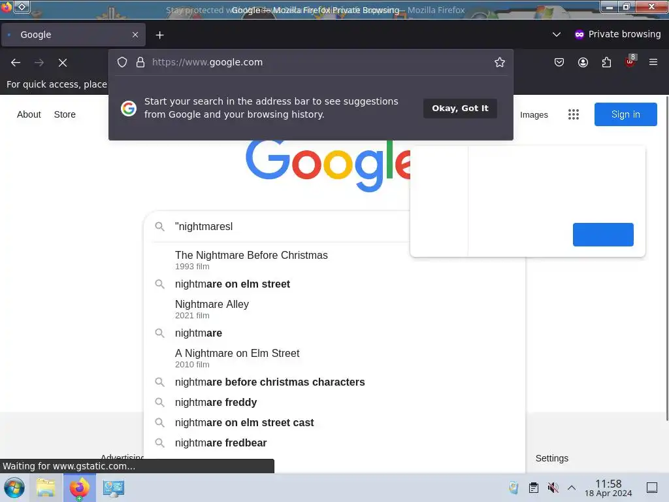Open the system settings taskbar icon
Image resolution: width=669 pixels, height=502 pixels.
(x=114, y=488)
